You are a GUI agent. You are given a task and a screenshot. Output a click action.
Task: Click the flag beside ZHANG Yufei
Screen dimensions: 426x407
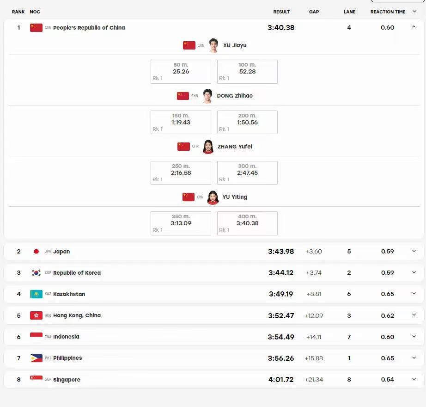click(183, 147)
